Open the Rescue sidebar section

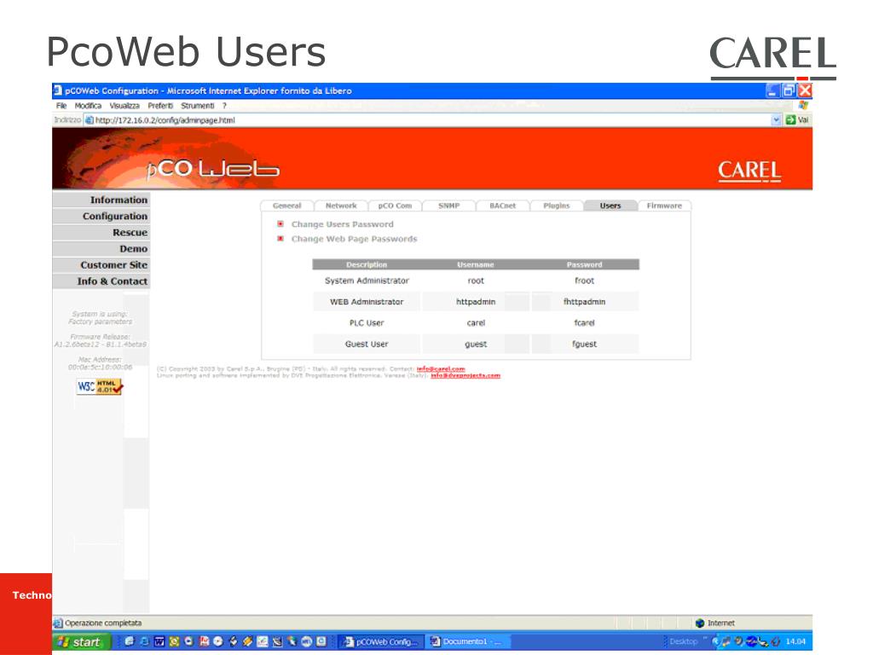(101, 232)
